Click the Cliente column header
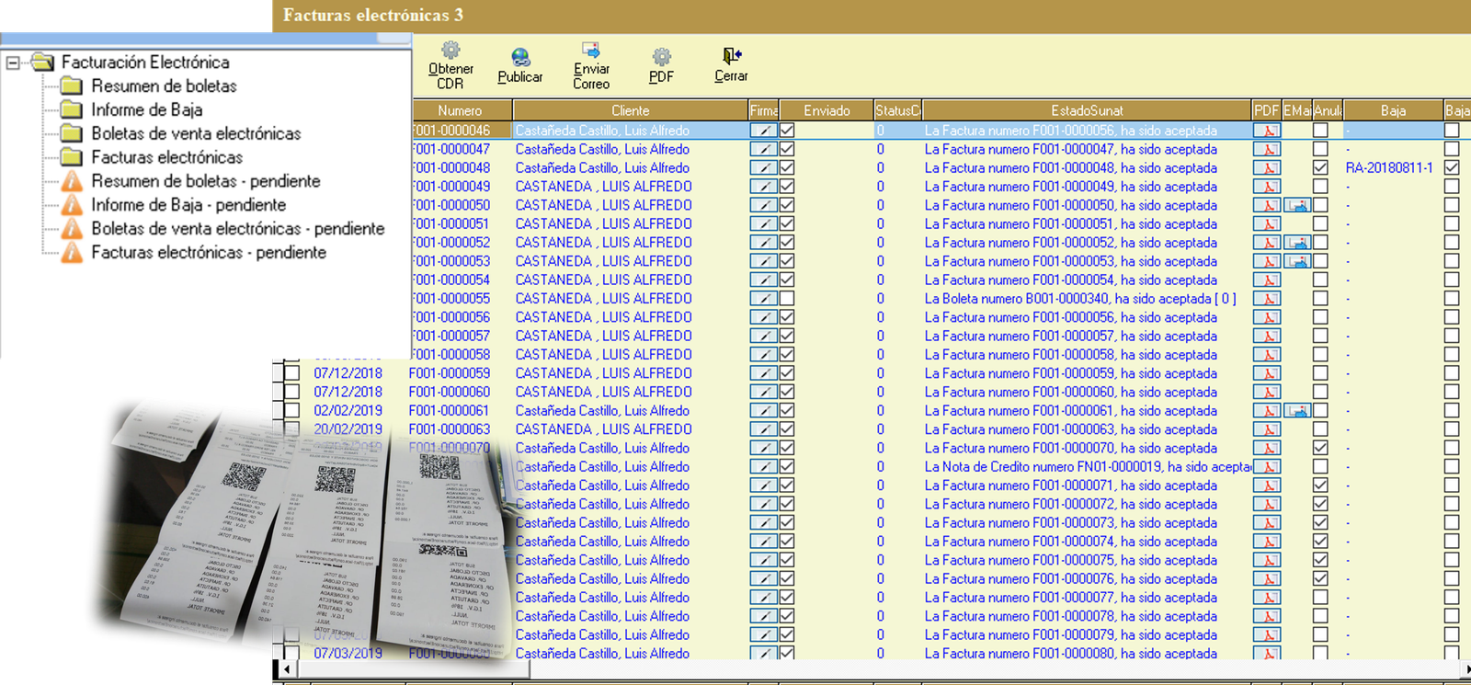The height and width of the screenshot is (685, 1471). (630, 110)
